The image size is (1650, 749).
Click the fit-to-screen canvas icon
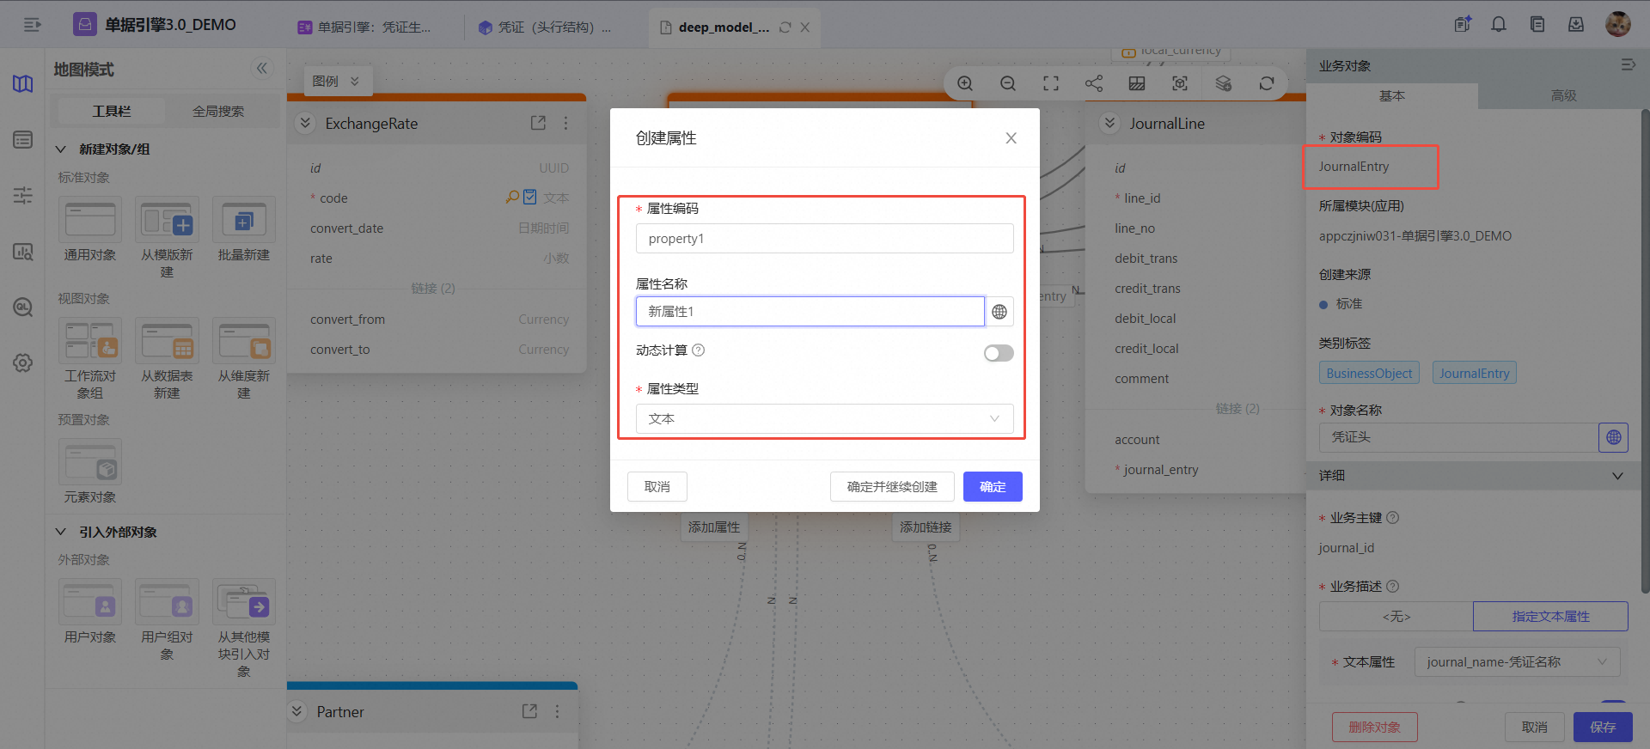1051,83
